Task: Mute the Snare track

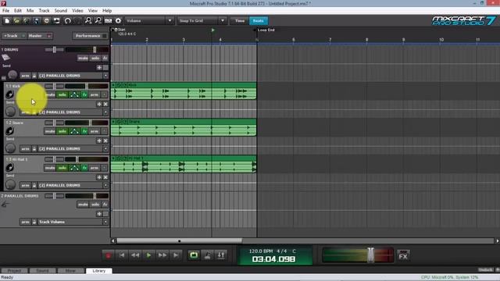Action: [50, 131]
